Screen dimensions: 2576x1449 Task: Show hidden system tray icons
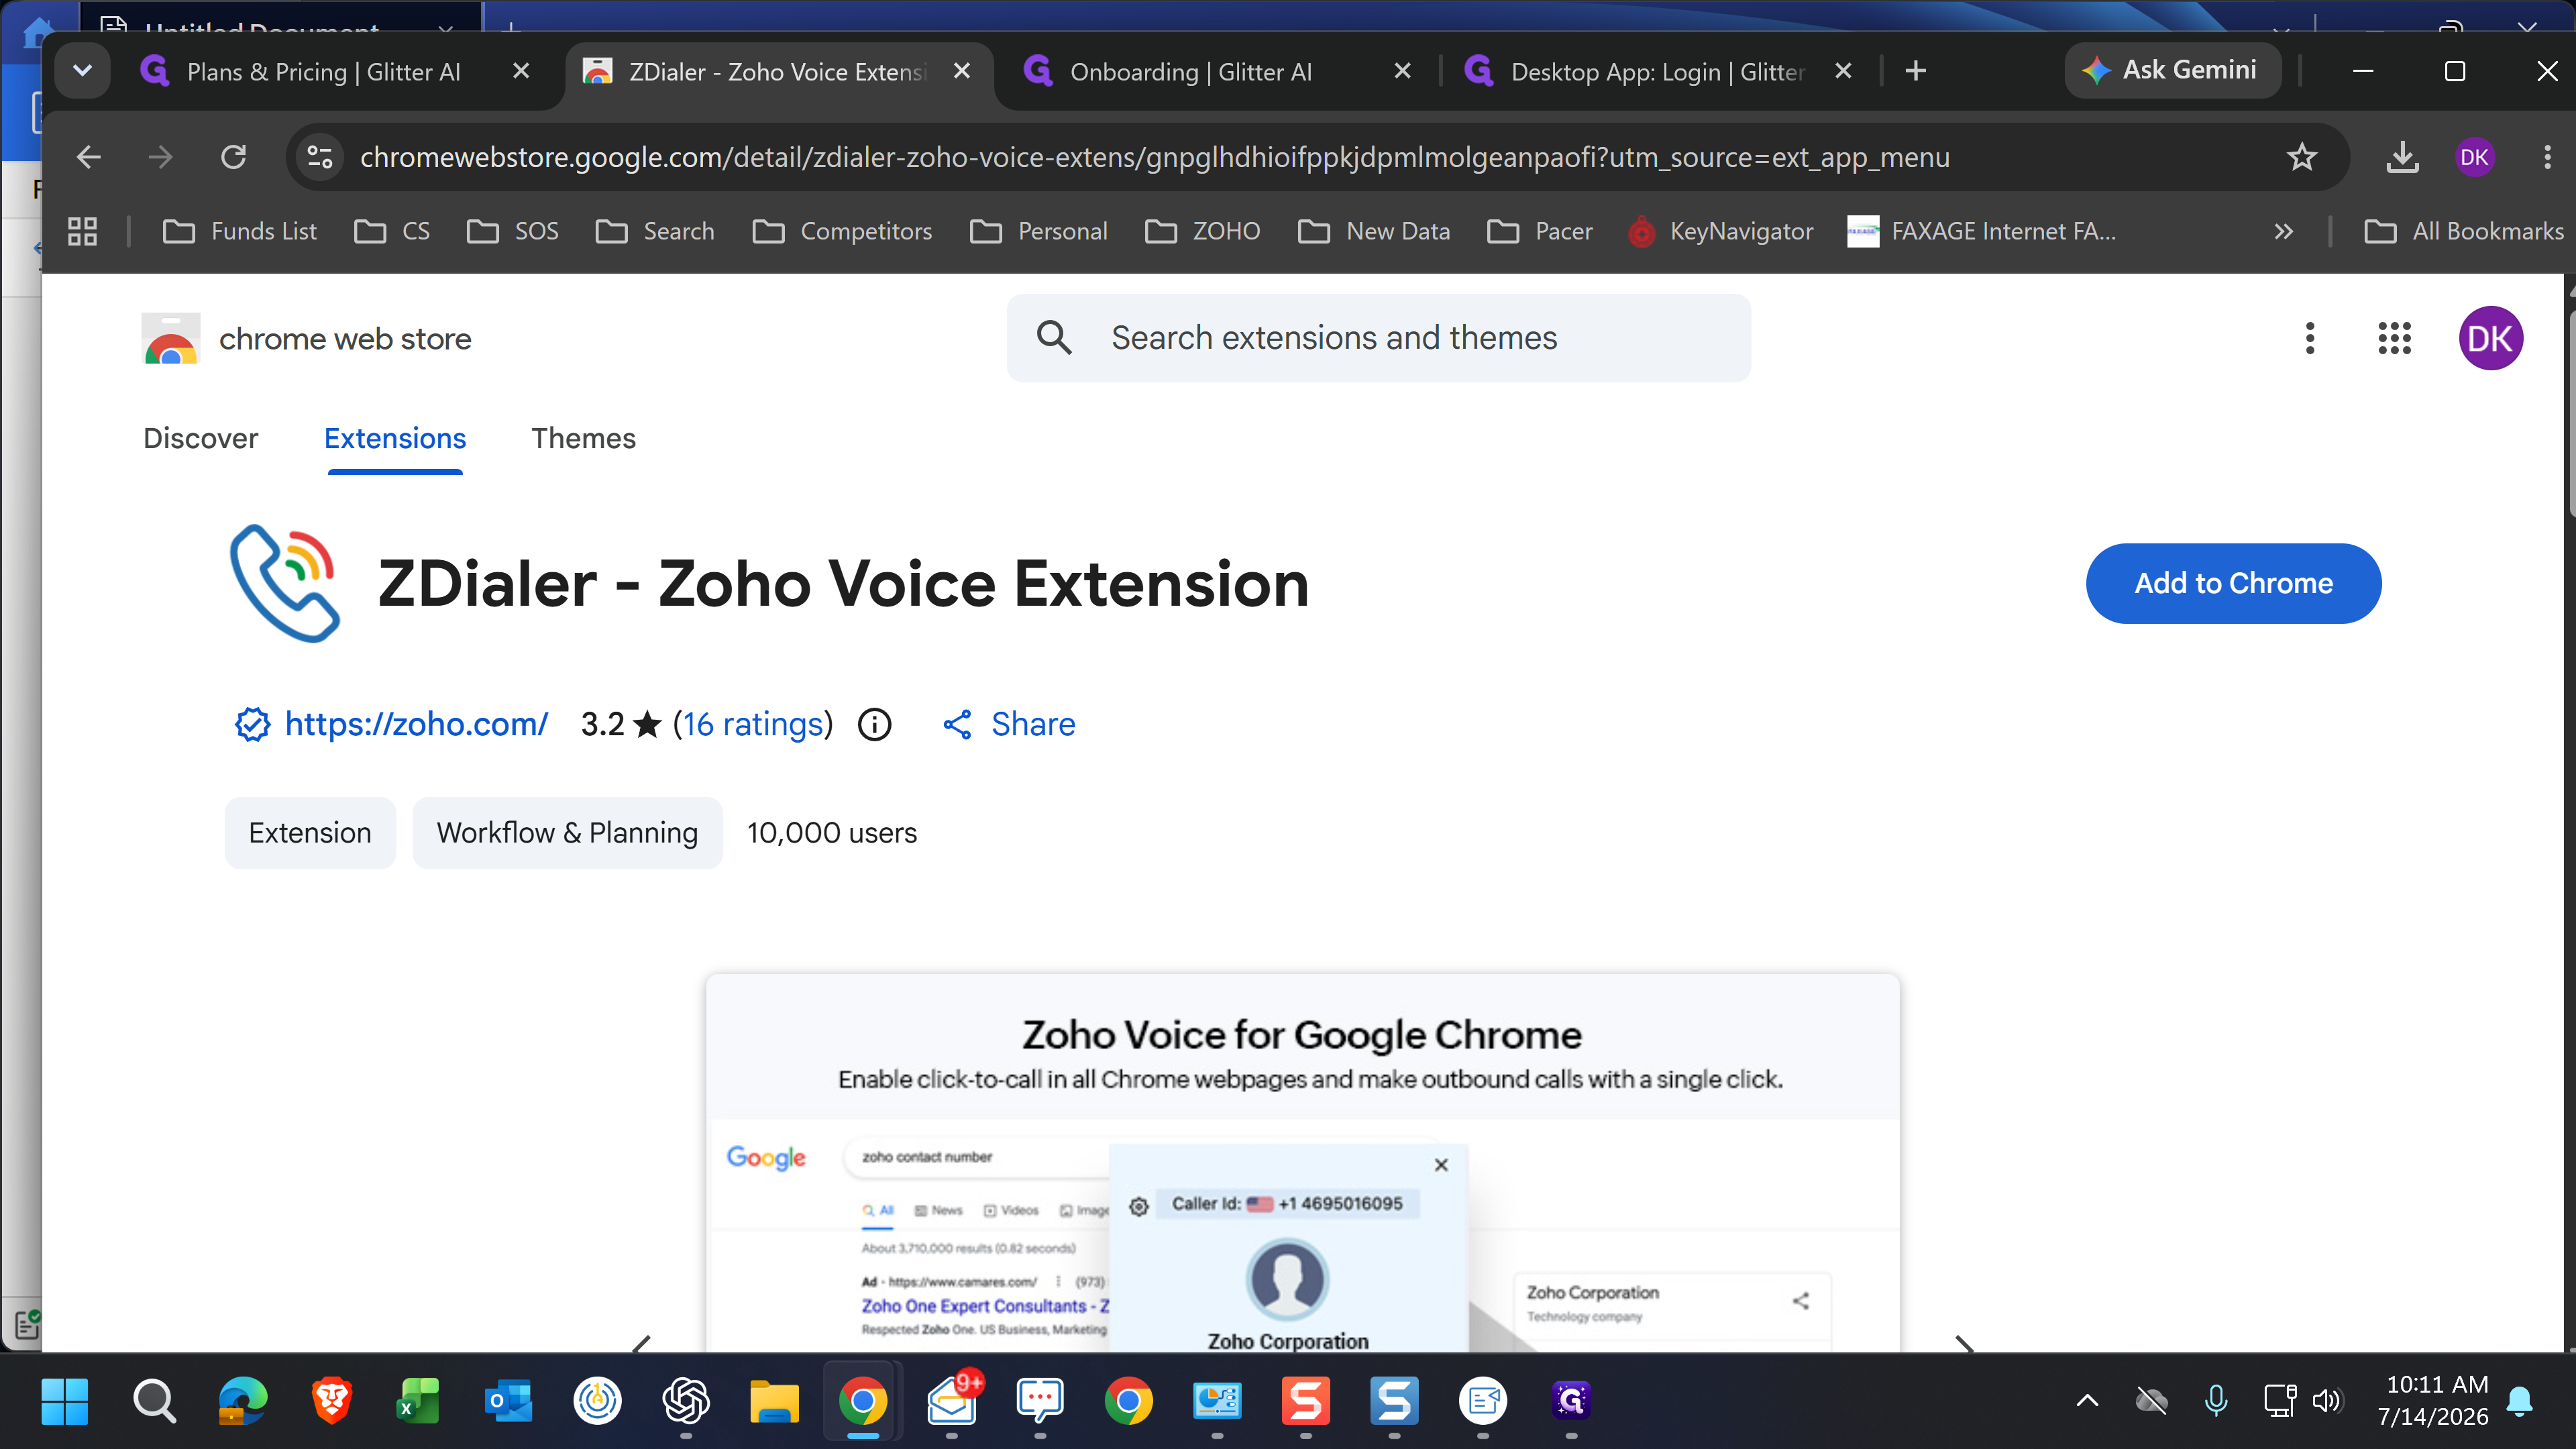pyautogui.click(x=2087, y=1401)
